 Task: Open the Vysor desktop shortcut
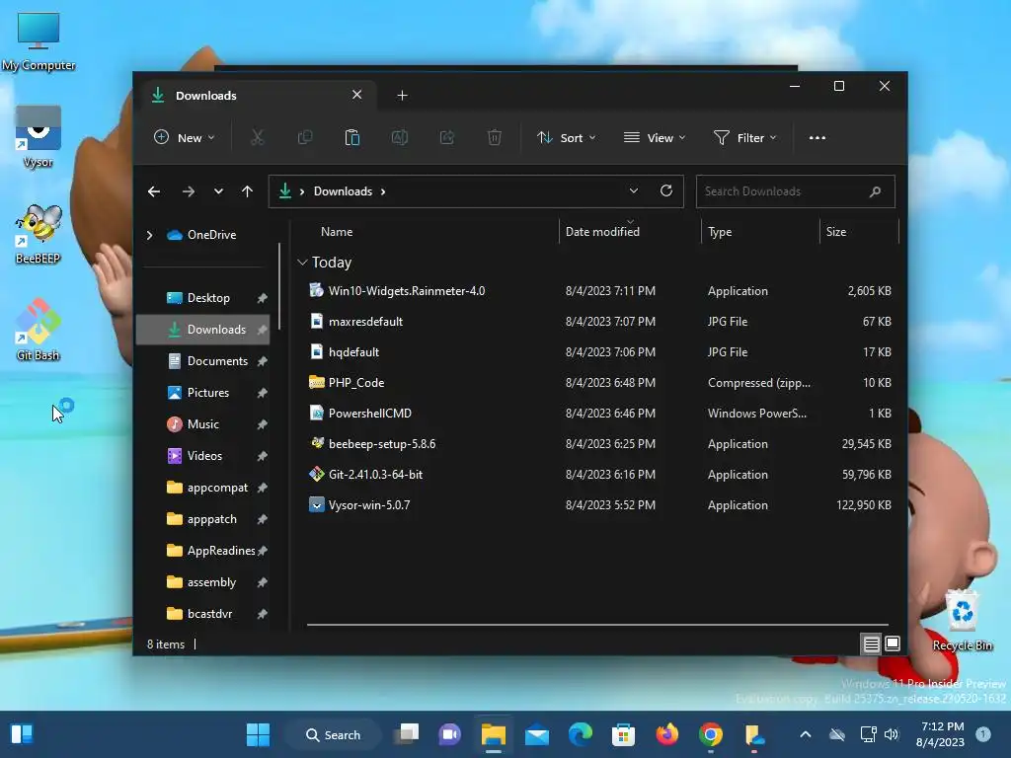tap(39, 136)
